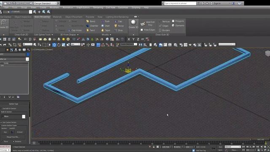Switch to the Materials ribbon tab
Image resolution: width=270 pixels, height=152 pixels.
point(57,17)
